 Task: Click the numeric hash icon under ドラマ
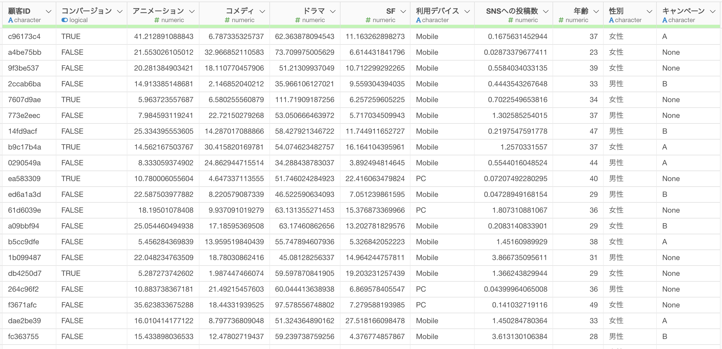pos(298,20)
